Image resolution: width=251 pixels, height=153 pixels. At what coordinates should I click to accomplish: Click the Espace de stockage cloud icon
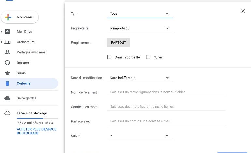7,113
